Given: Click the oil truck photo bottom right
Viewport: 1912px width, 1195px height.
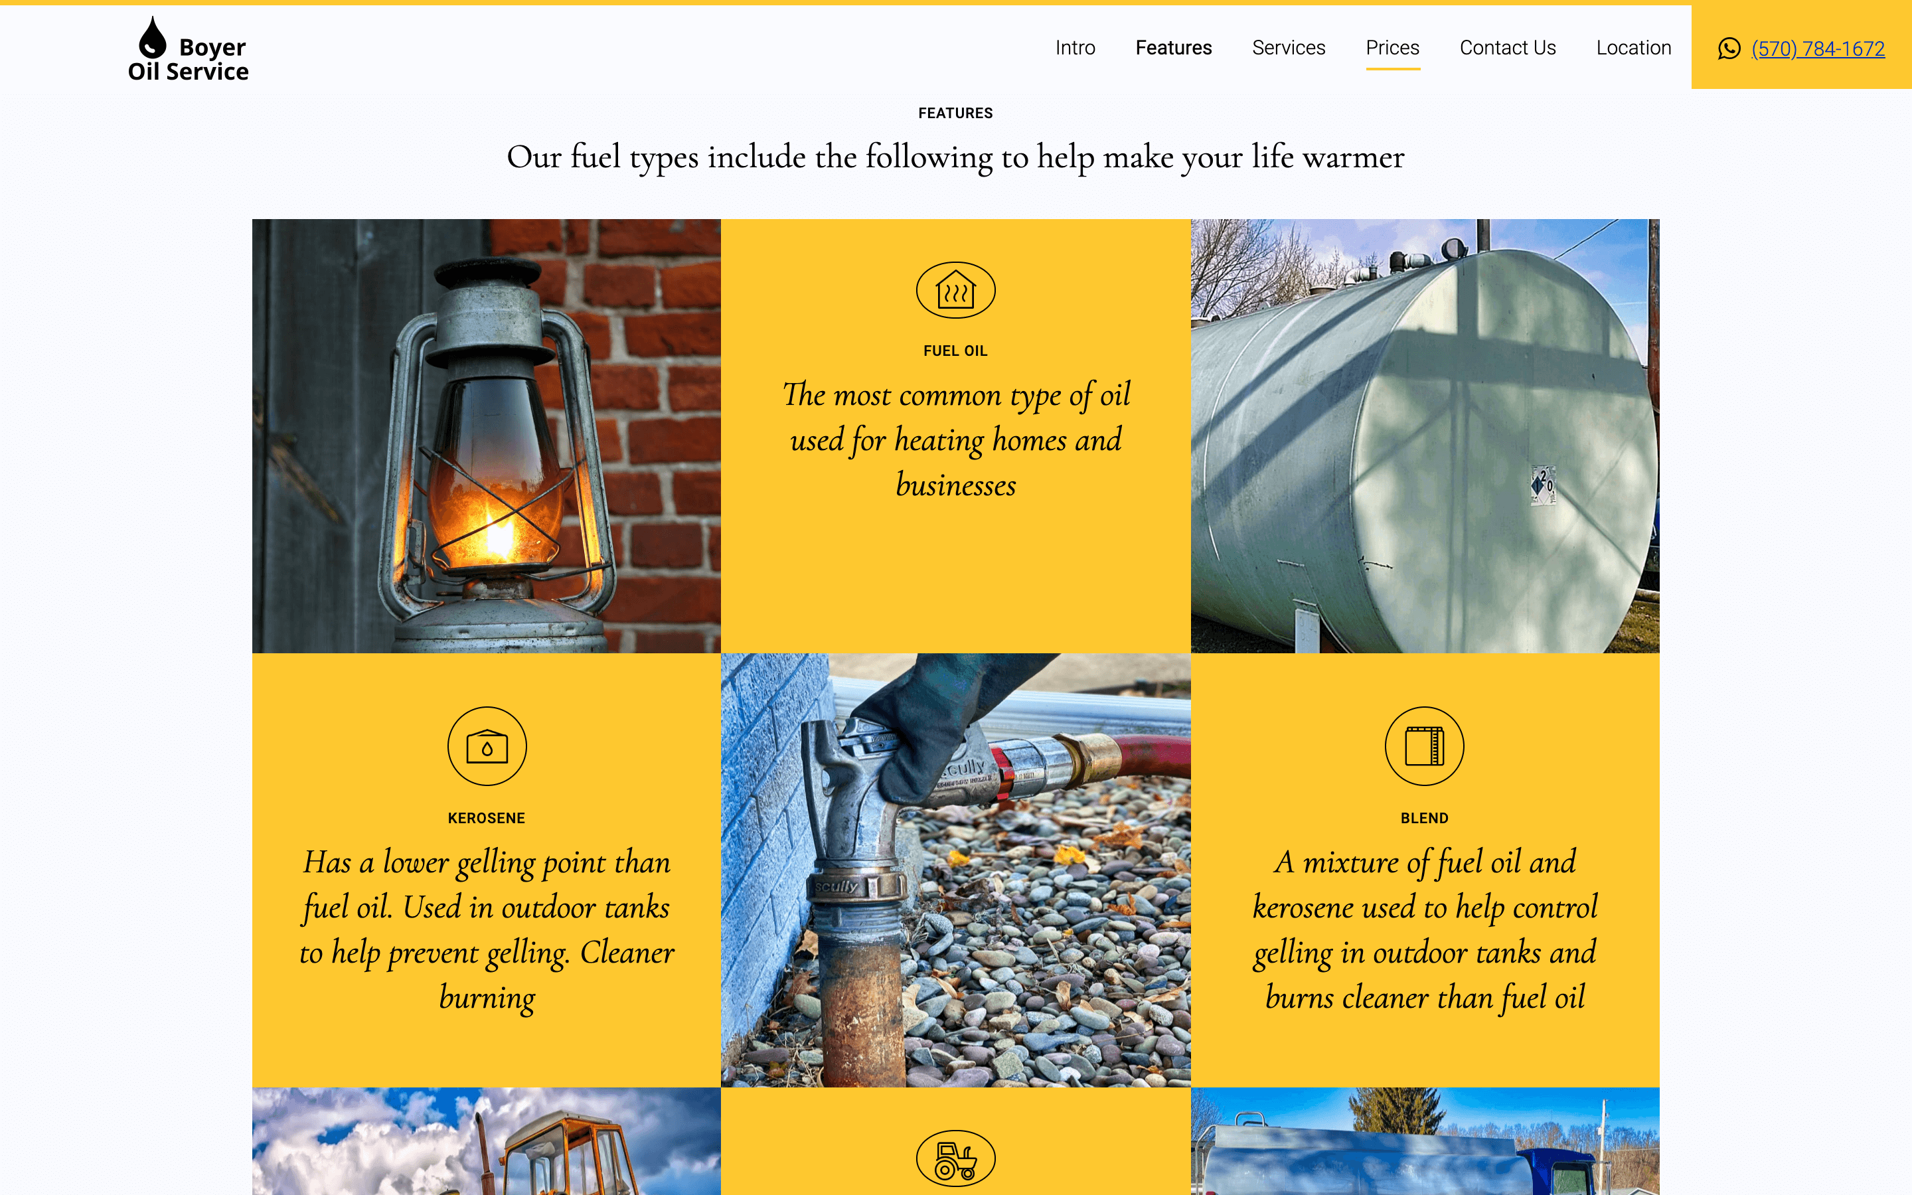Looking at the screenshot, I should pos(1425,1141).
